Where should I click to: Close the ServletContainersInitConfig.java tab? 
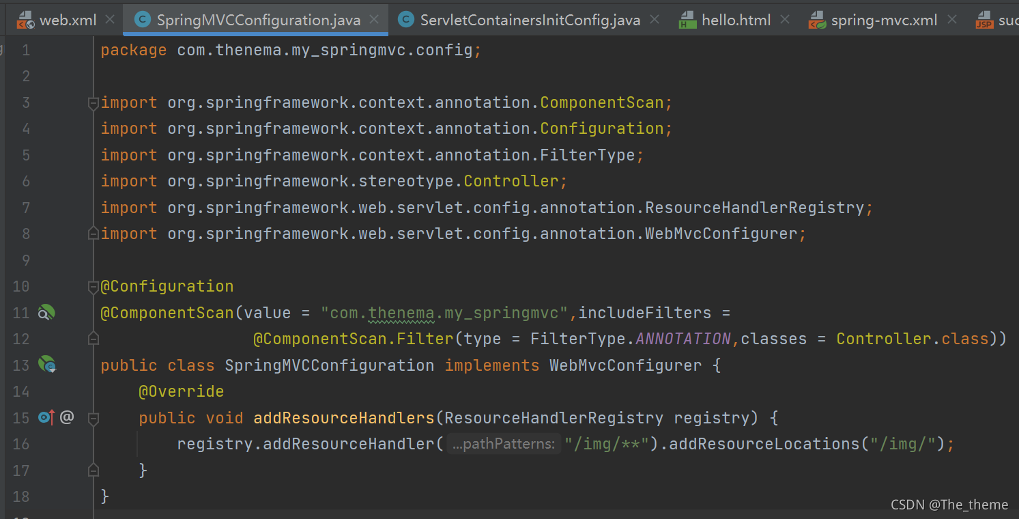tap(655, 20)
